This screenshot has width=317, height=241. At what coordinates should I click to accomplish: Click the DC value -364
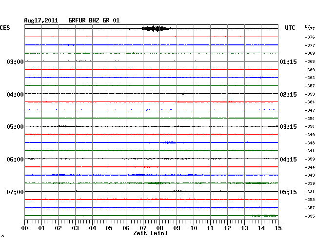point(310,102)
